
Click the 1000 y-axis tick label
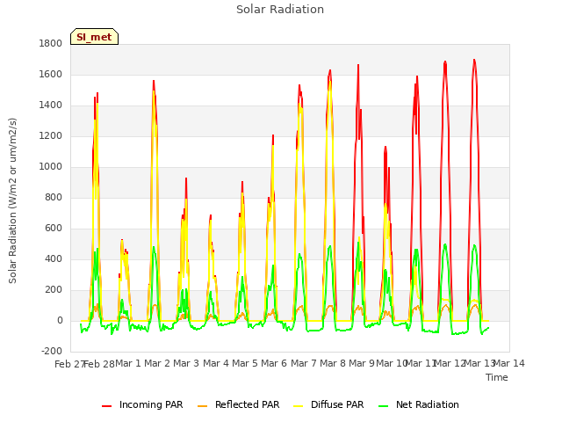51,166
